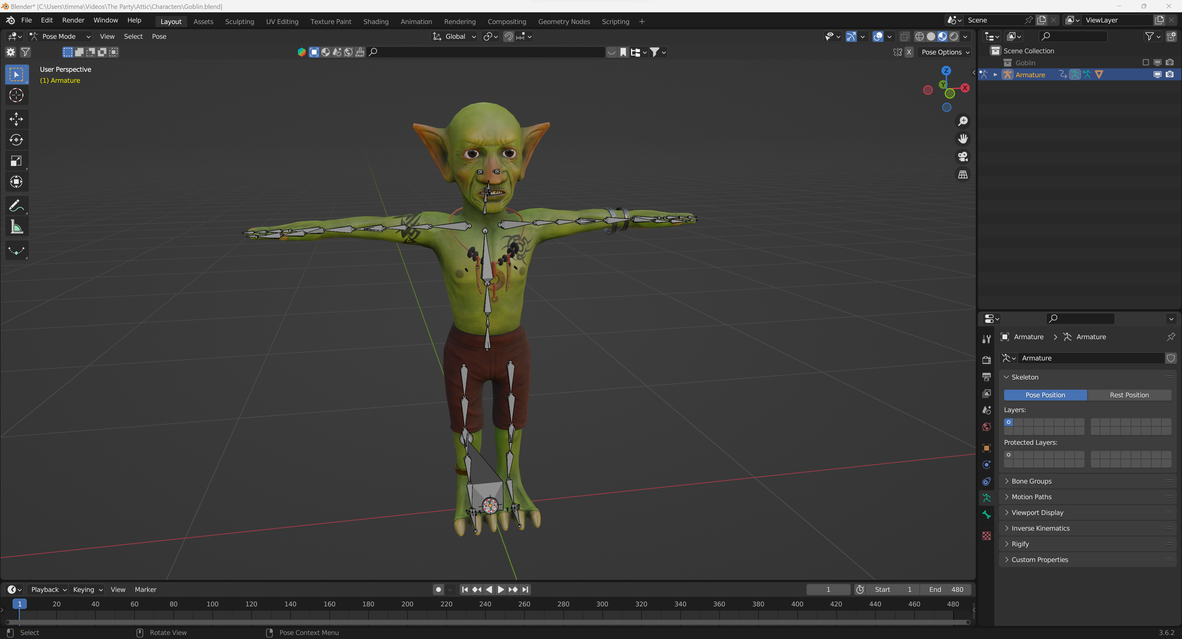Enable the first protected layer dot
This screenshot has height=639, width=1182.
[x=1009, y=455]
